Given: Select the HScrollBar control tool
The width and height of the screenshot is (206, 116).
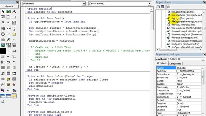Looking at the screenshot, I should point(9,28).
